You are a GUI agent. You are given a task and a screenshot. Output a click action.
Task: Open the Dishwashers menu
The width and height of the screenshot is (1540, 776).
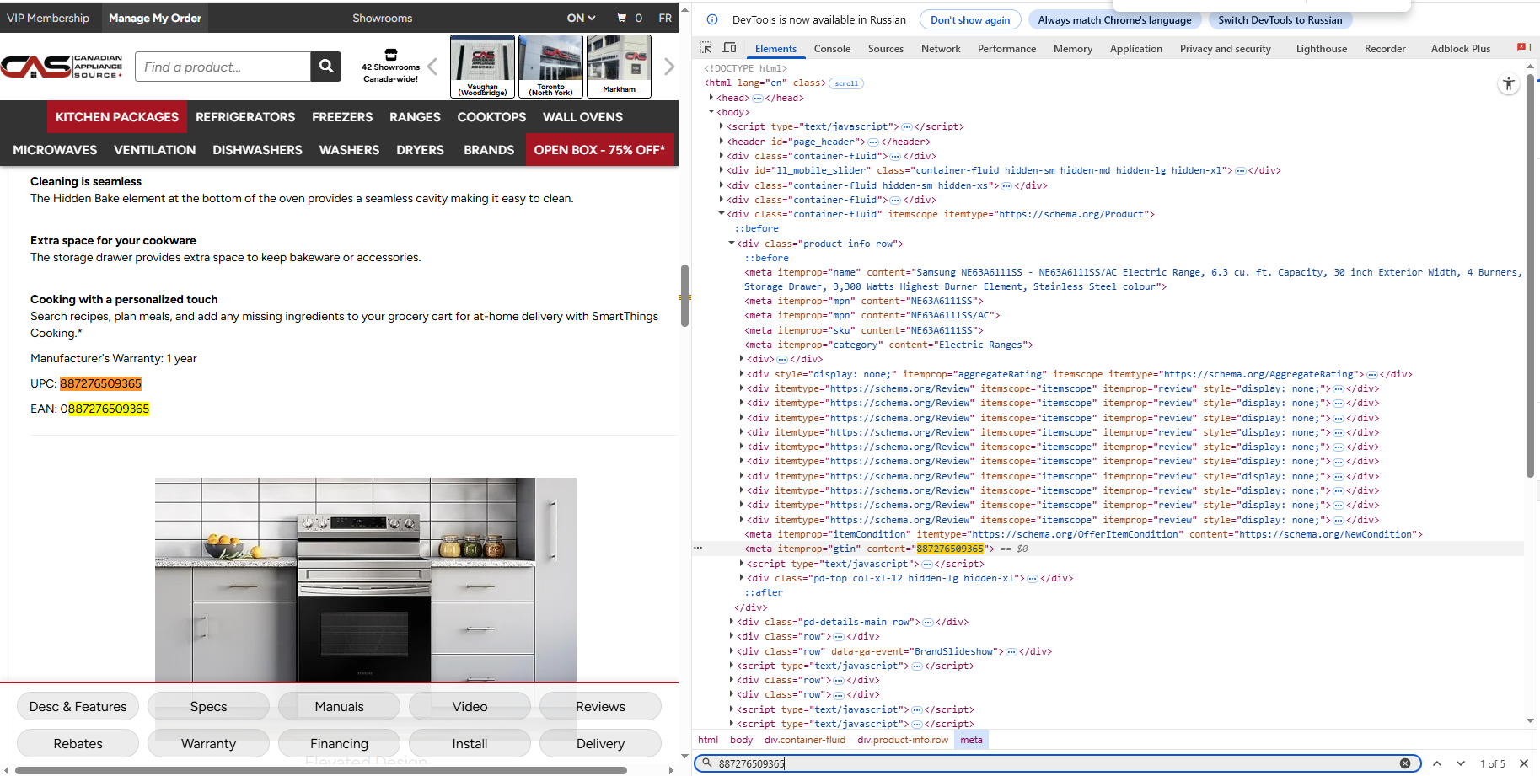pos(257,150)
